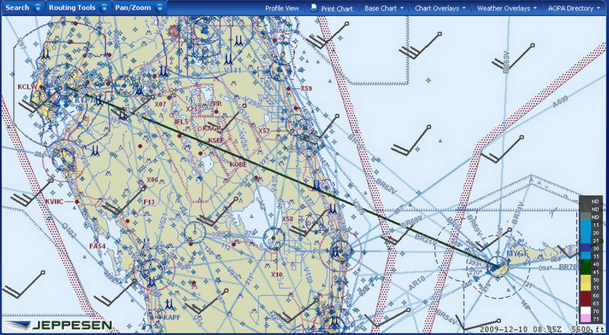Click the X07 airport label
609x335 pixels.
[160, 104]
